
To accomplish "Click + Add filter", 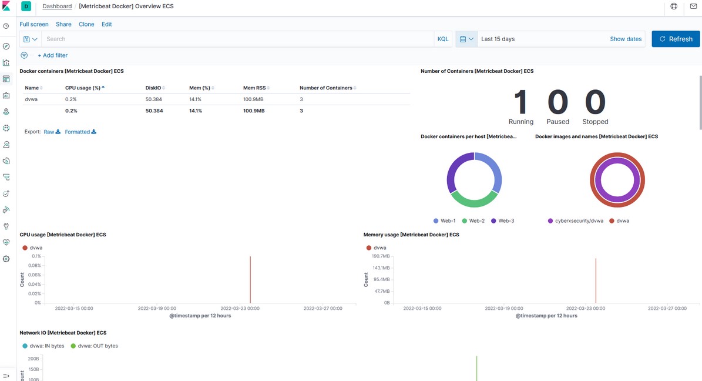I will click(x=52, y=55).
